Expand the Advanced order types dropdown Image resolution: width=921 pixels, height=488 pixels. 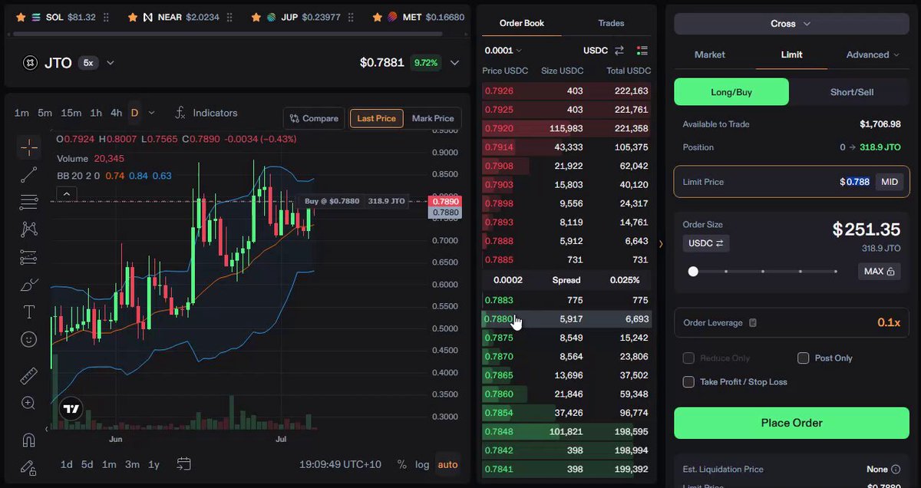point(873,54)
